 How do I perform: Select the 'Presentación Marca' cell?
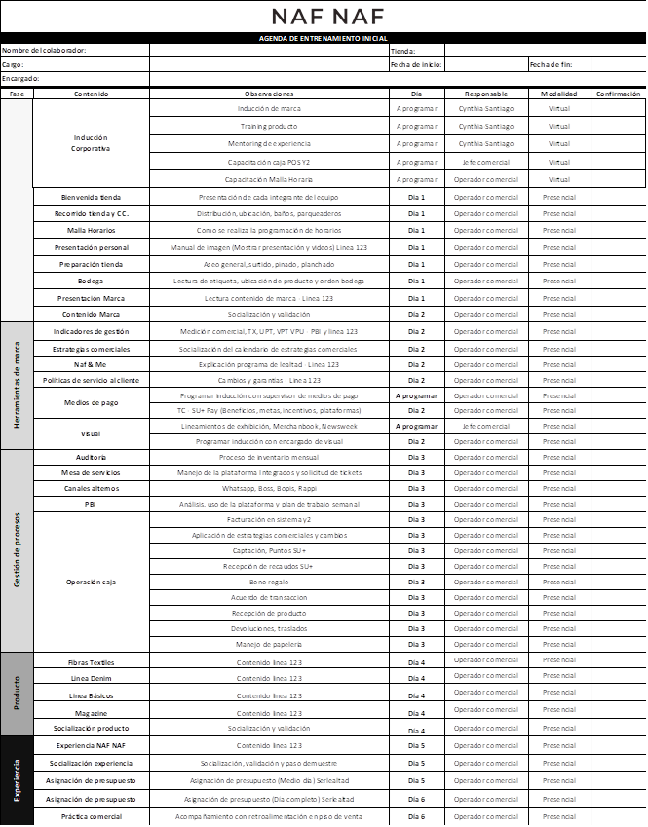92,298
